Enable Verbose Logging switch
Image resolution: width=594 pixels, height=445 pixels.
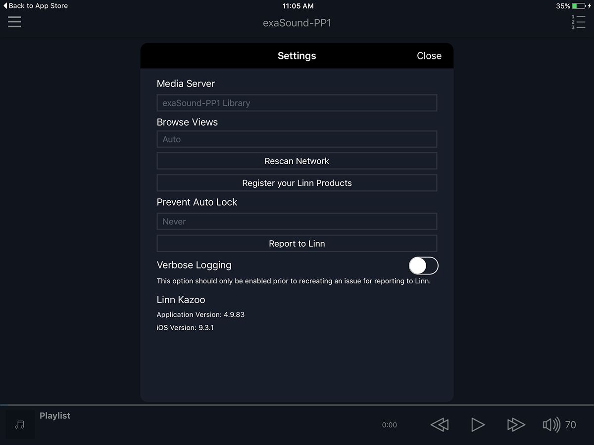click(423, 266)
